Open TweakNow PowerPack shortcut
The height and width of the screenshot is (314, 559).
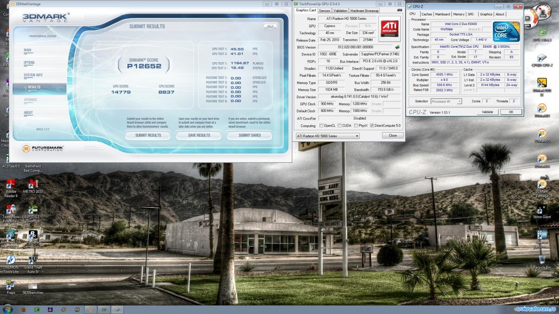pos(11,213)
